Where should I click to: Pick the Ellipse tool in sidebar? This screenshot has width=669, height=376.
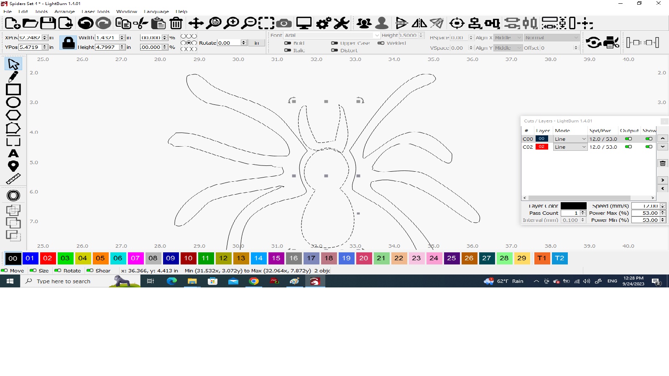point(13,102)
